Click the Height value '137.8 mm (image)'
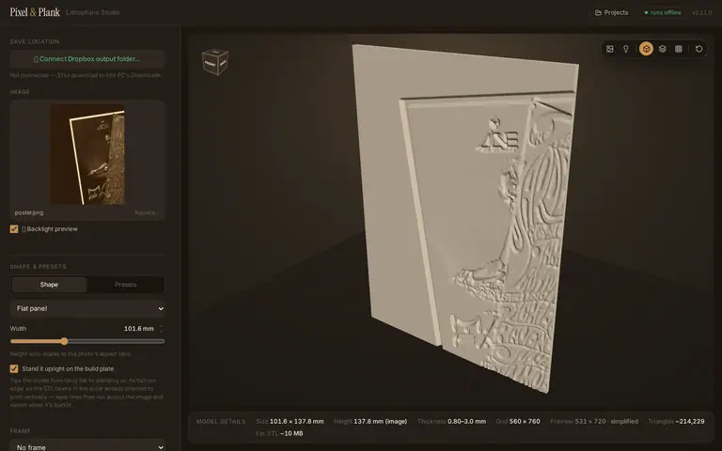This screenshot has height=451, width=722. click(381, 421)
